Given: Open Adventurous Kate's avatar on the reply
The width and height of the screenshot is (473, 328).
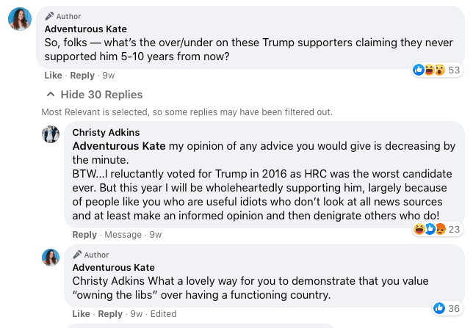Looking at the screenshot, I should (x=51, y=258).
